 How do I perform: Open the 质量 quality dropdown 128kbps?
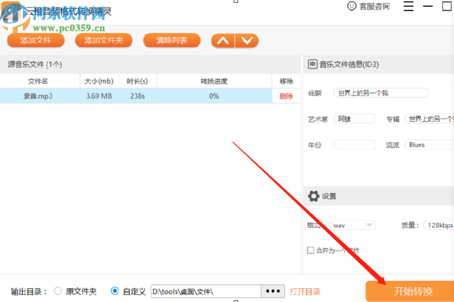438,225
